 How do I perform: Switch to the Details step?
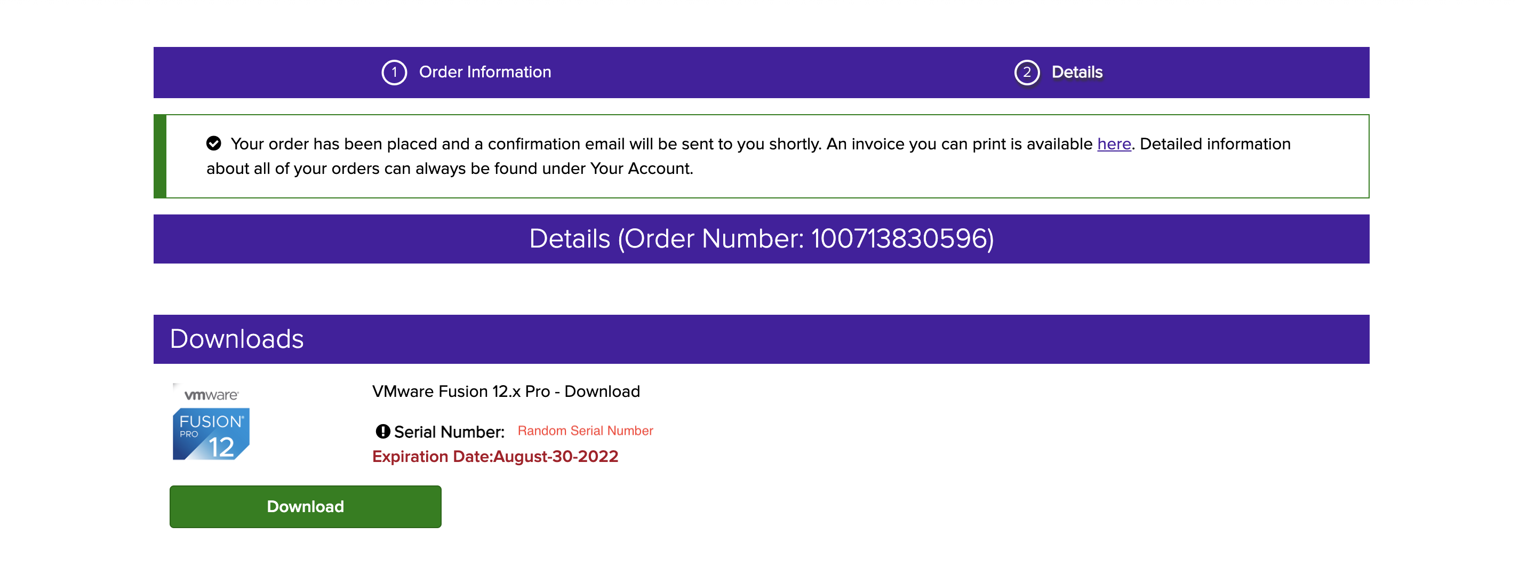click(x=1077, y=72)
